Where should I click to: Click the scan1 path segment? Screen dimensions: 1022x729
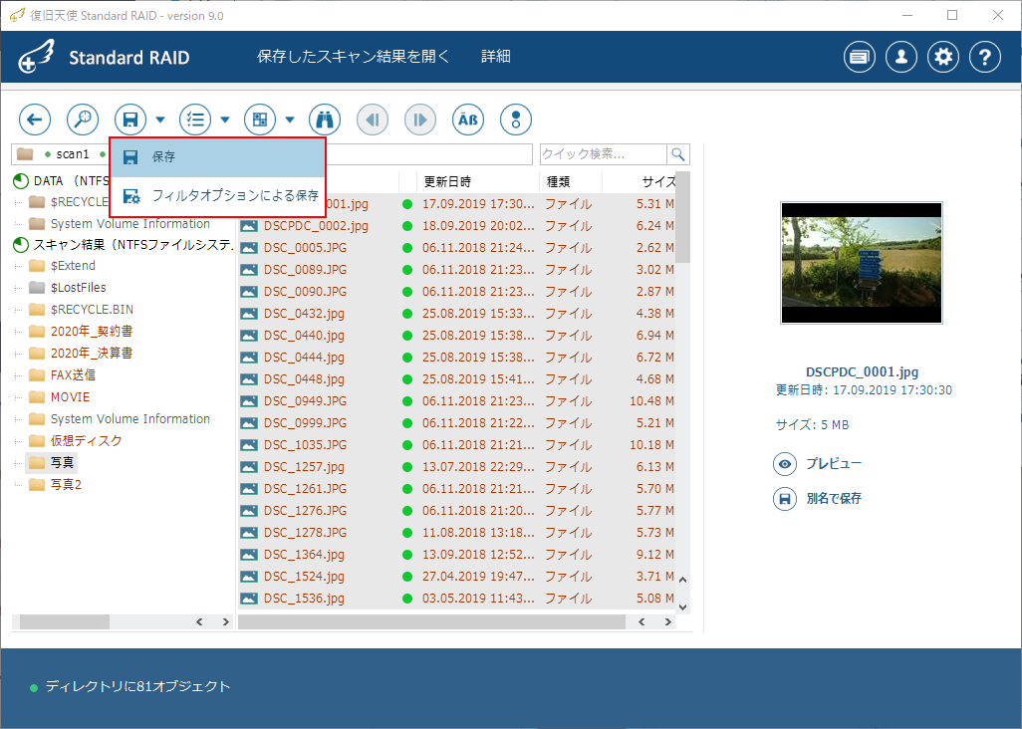(x=73, y=154)
